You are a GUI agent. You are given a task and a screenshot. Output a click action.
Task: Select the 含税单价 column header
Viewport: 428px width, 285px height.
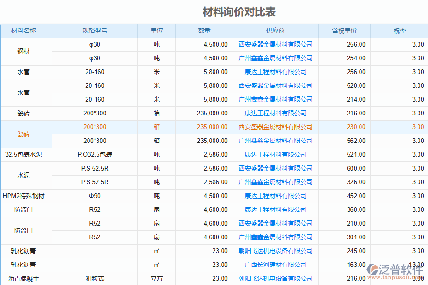pos(344,30)
